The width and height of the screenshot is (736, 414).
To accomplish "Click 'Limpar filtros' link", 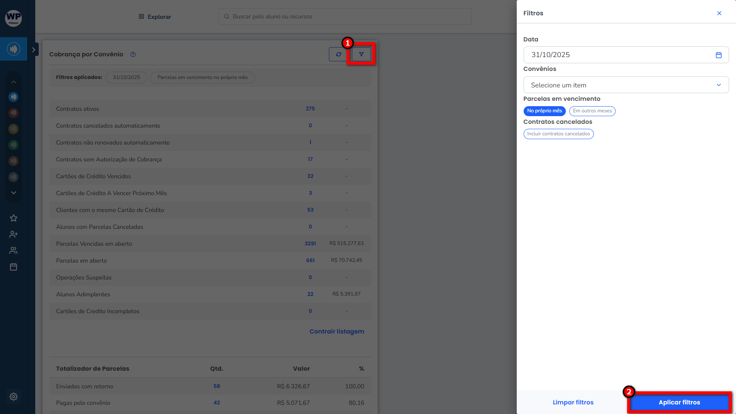I will pyautogui.click(x=573, y=402).
